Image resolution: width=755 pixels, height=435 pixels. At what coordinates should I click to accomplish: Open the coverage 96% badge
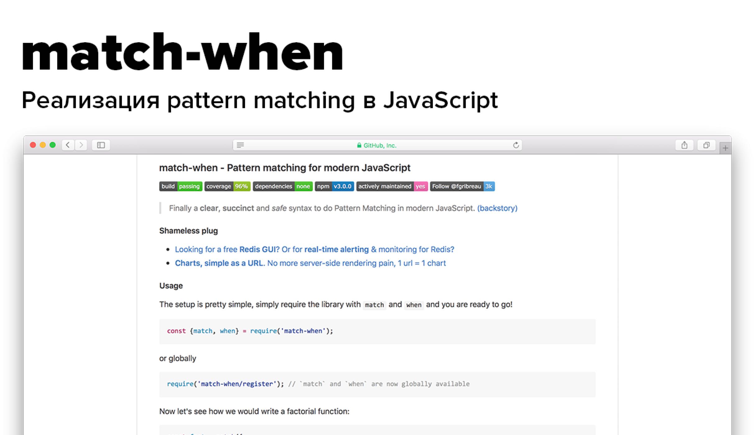(227, 186)
